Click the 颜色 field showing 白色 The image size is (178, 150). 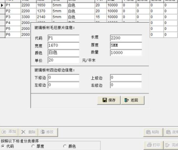point(64,53)
